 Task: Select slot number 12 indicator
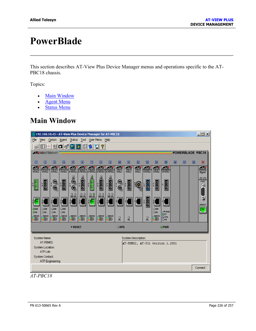(x=138, y=162)
